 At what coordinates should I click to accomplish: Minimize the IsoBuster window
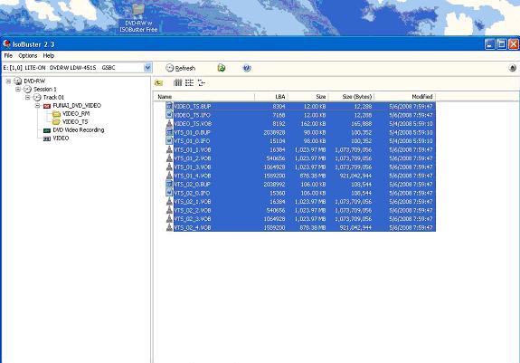pos(490,43)
